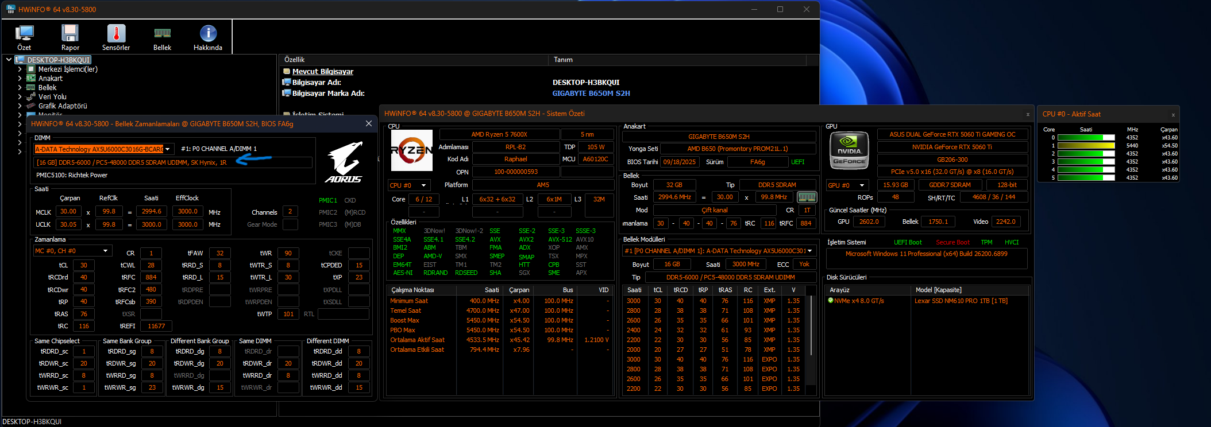Click the AVX-512 feature flag
Screen dimensions: 1211x427
(x=560, y=239)
